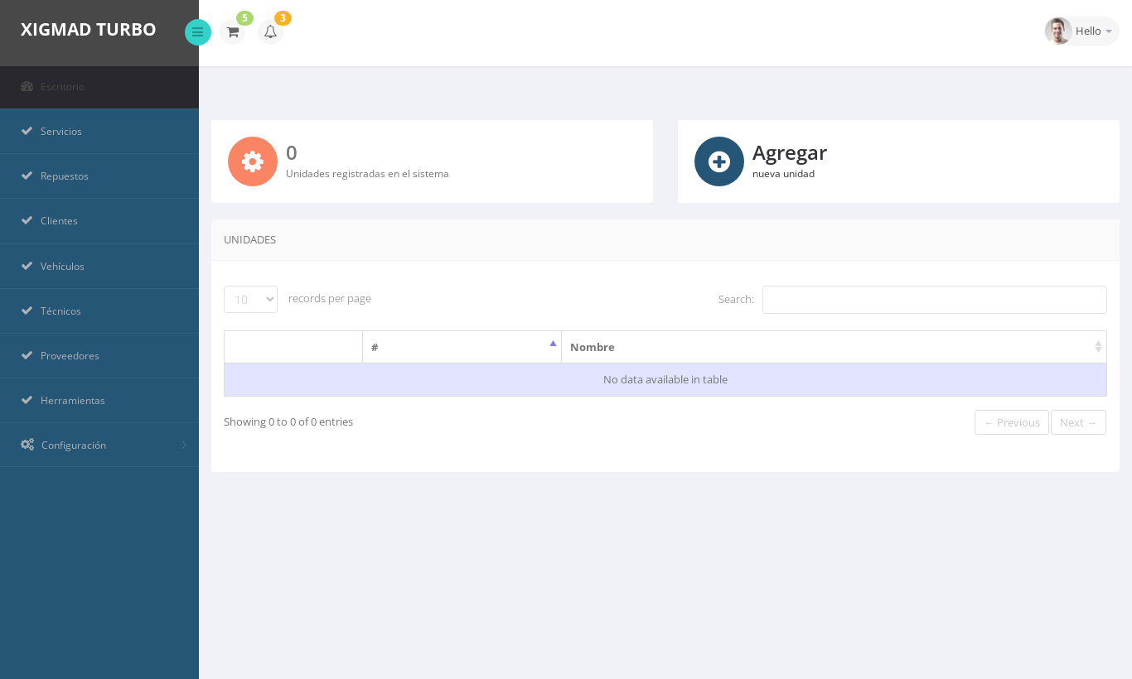
Task: Click the Configuración gears icon
Action: tap(27, 445)
